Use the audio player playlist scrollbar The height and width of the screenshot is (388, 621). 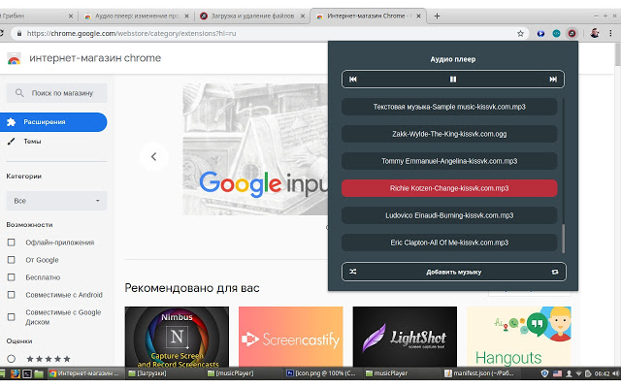(x=563, y=239)
